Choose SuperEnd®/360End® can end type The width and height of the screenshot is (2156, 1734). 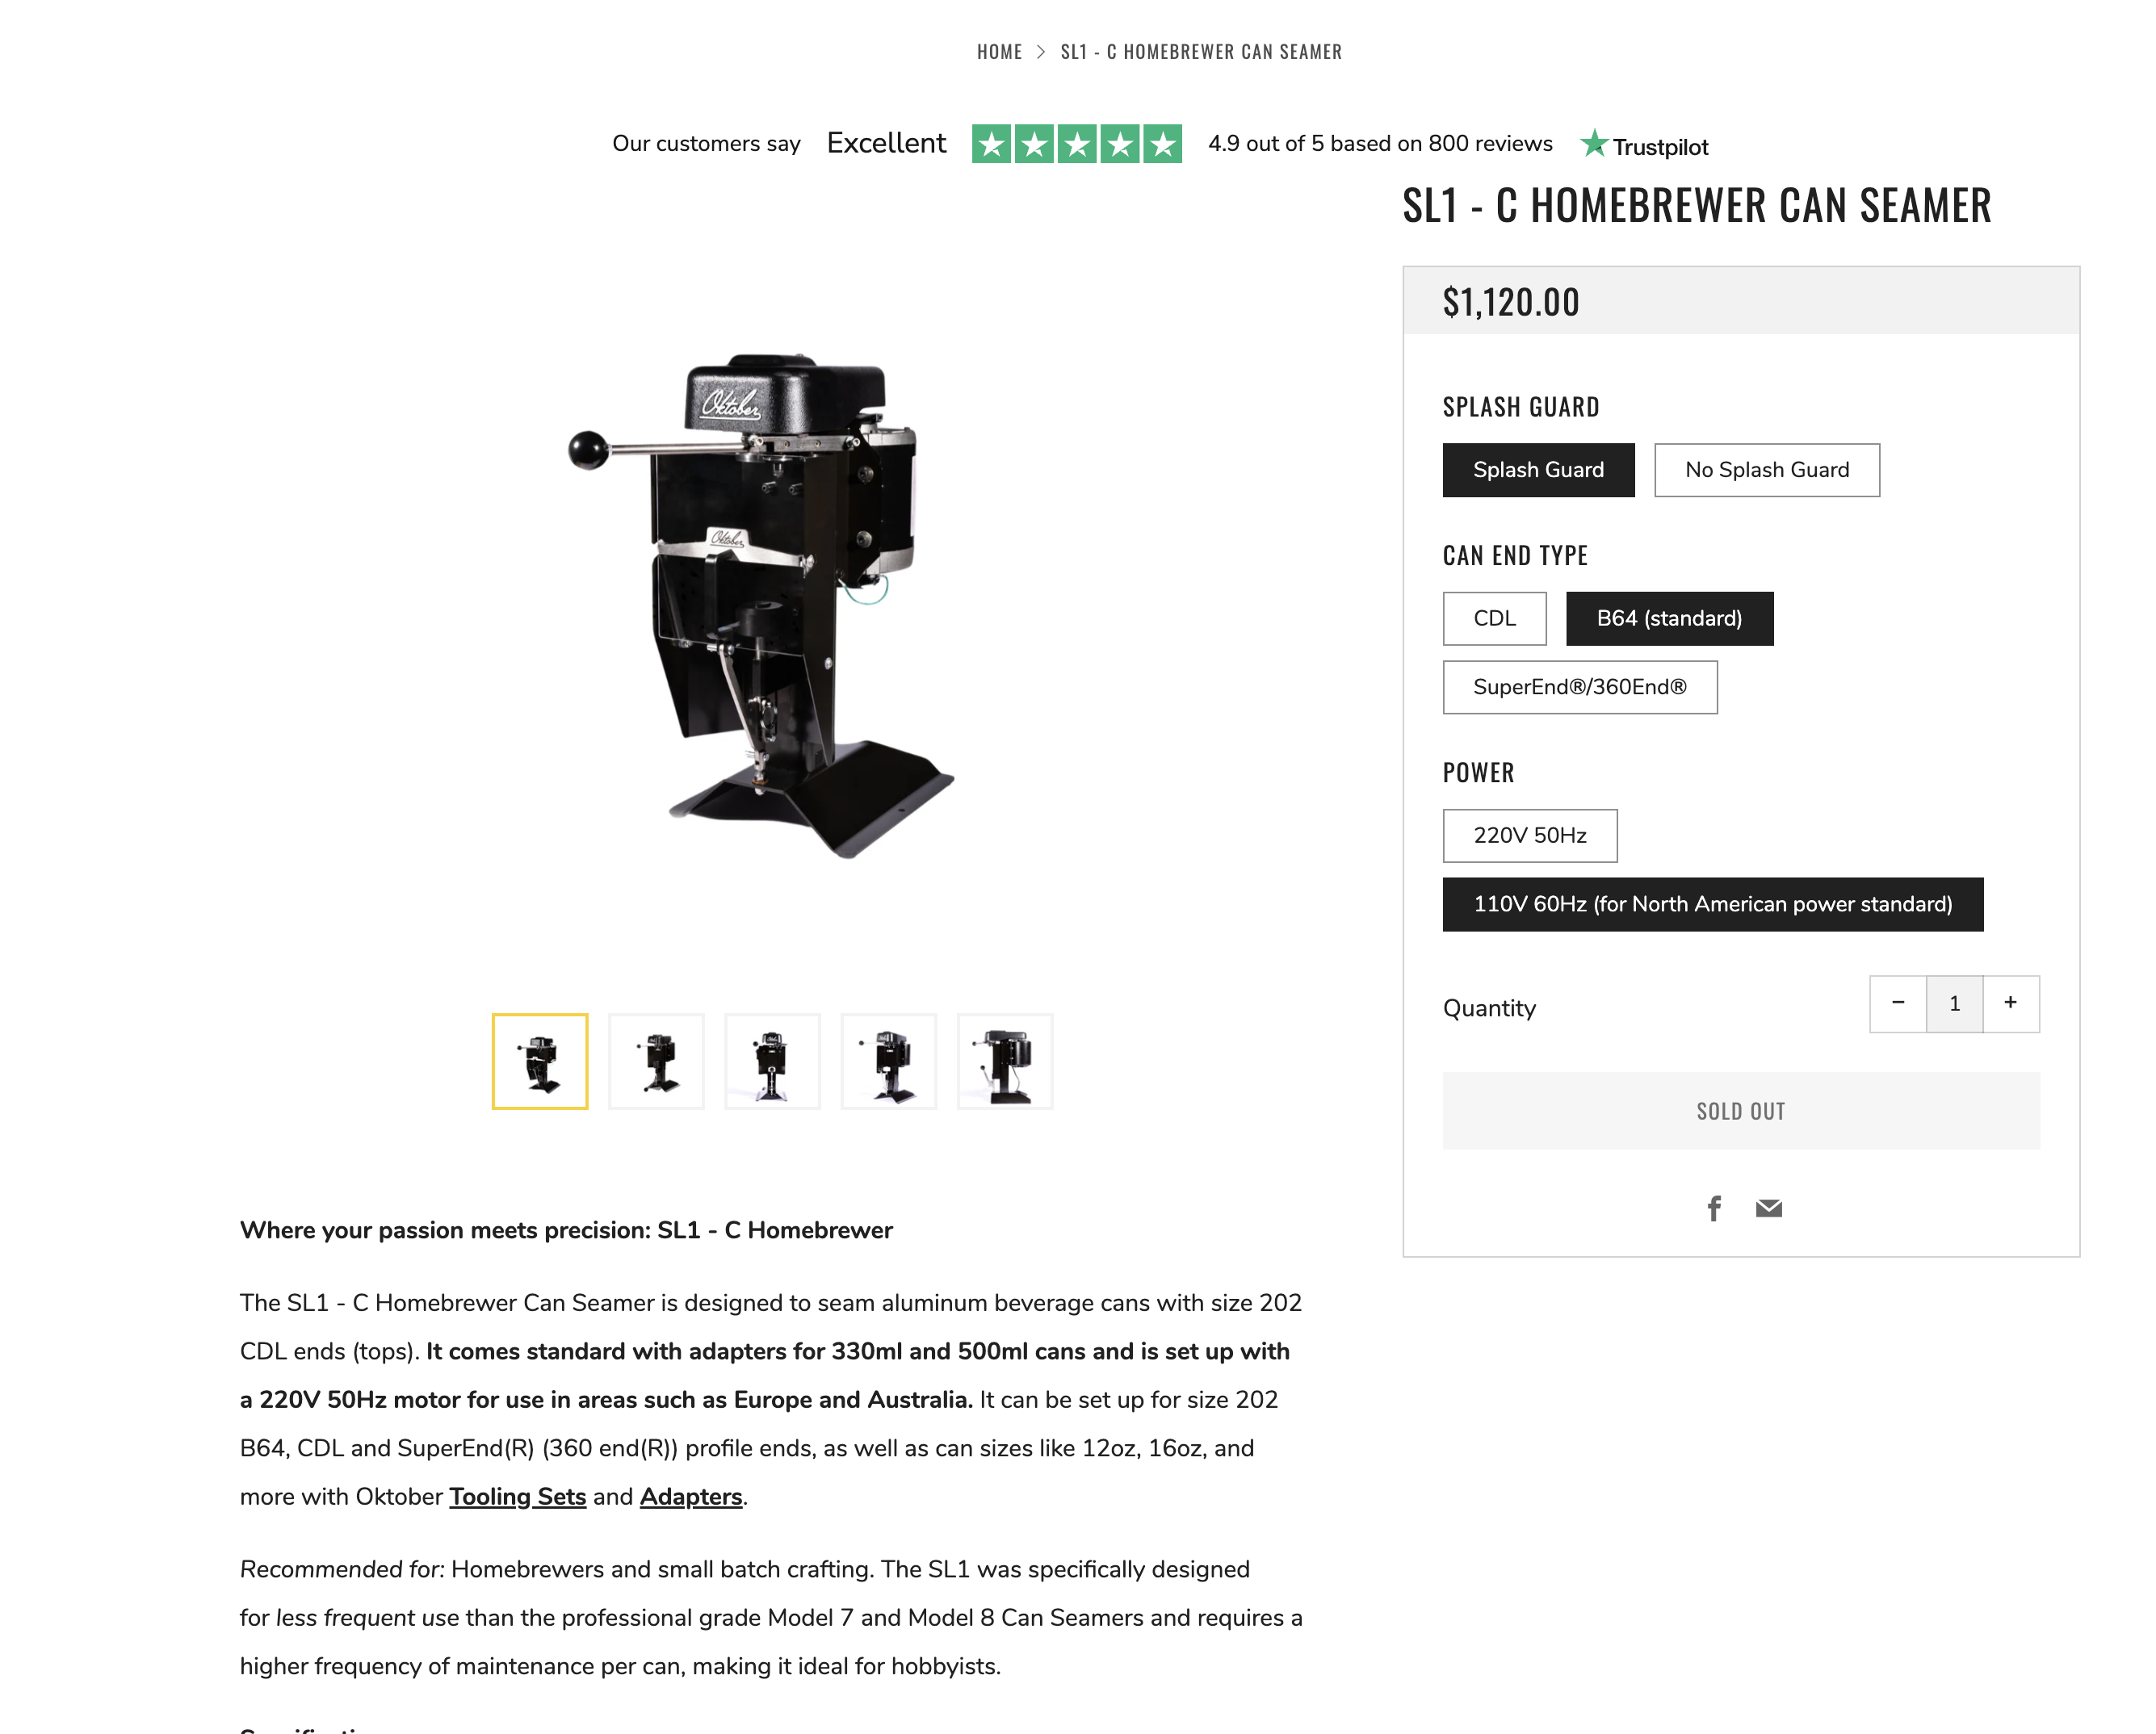(x=1579, y=687)
